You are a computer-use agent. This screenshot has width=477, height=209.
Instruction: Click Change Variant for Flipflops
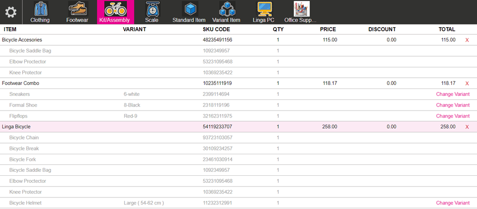[452, 116]
